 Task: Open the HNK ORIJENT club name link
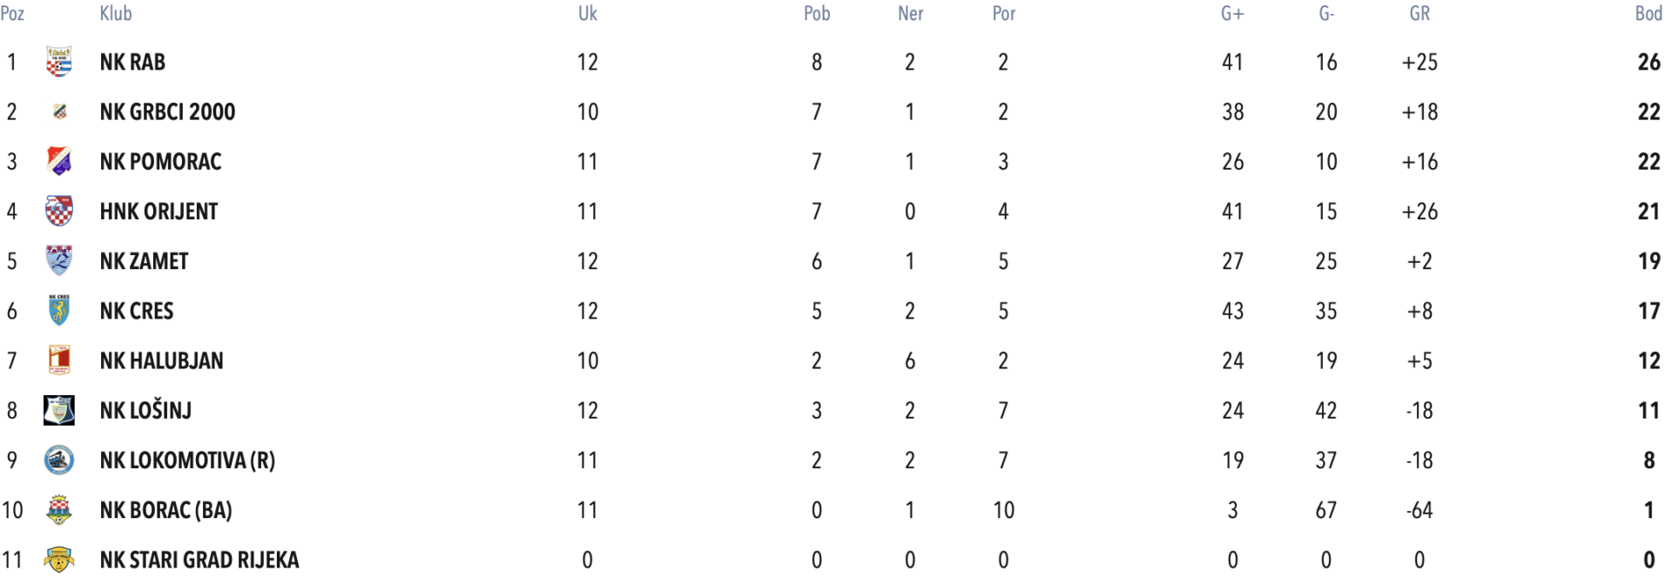pos(158,211)
